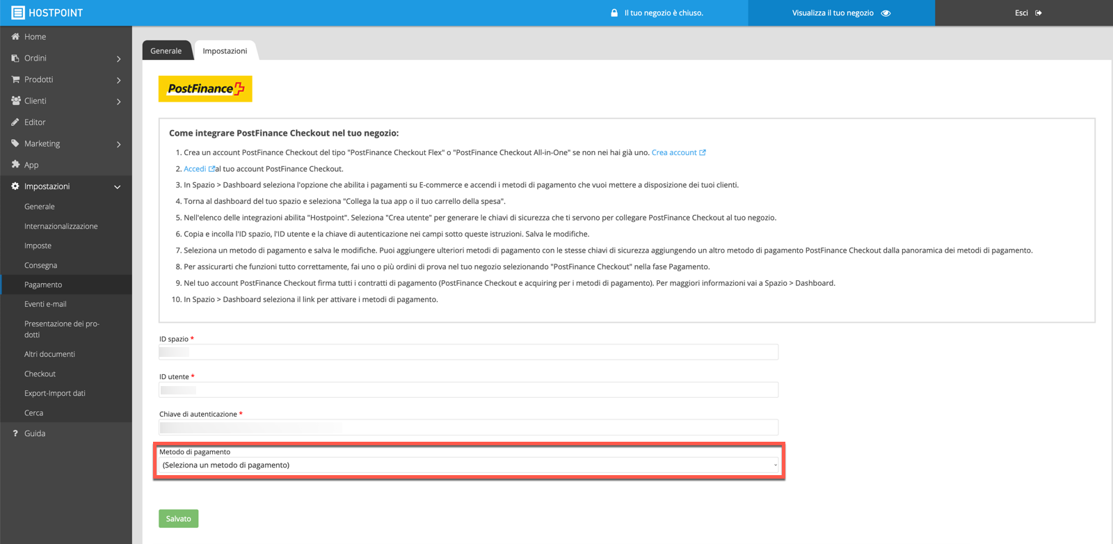Click into the ID utente field
This screenshot has height=544, width=1113.
click(x=469, y=390)
